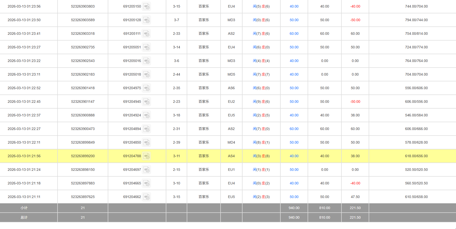Click the replay icon next to 691205016
456x229 pixels.
tap(146, 61)
